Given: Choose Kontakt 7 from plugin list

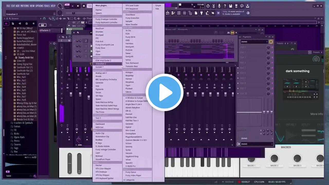Looking at the screenshot, I should pyautogui.click(x=99, y=67).
